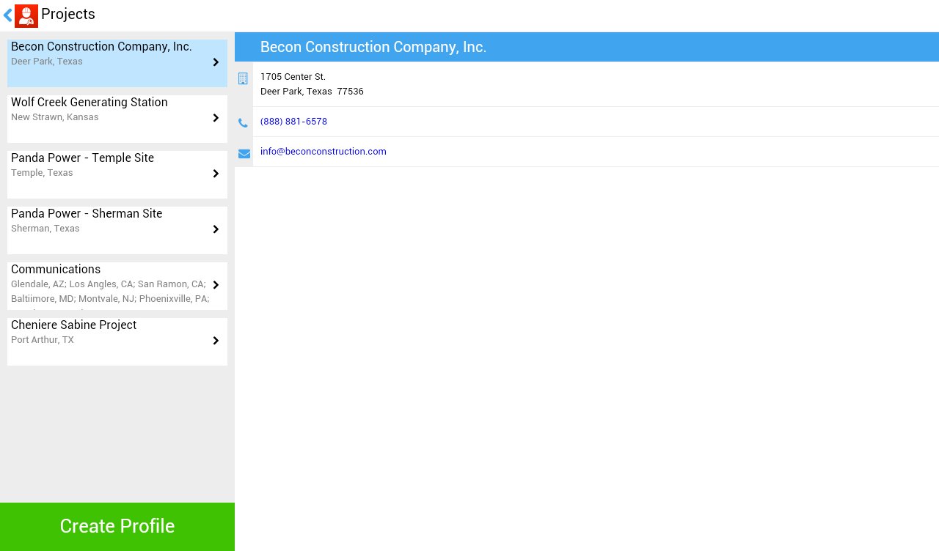Click New Strawn, Kansas location text

click(x=55, y=117)
